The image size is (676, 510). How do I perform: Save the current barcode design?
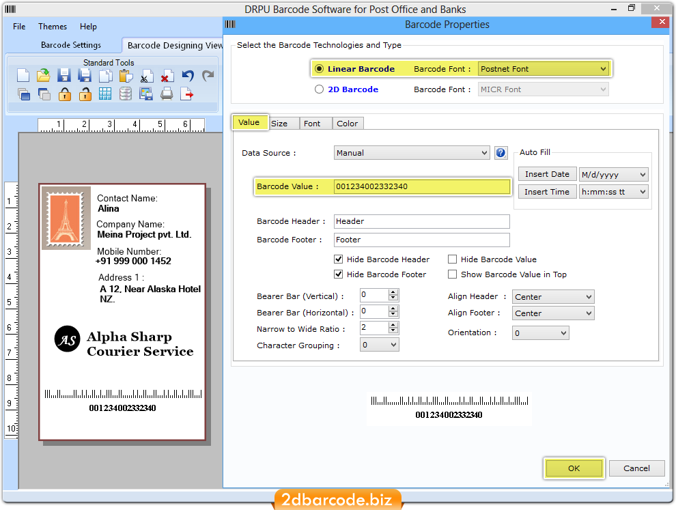65,76
